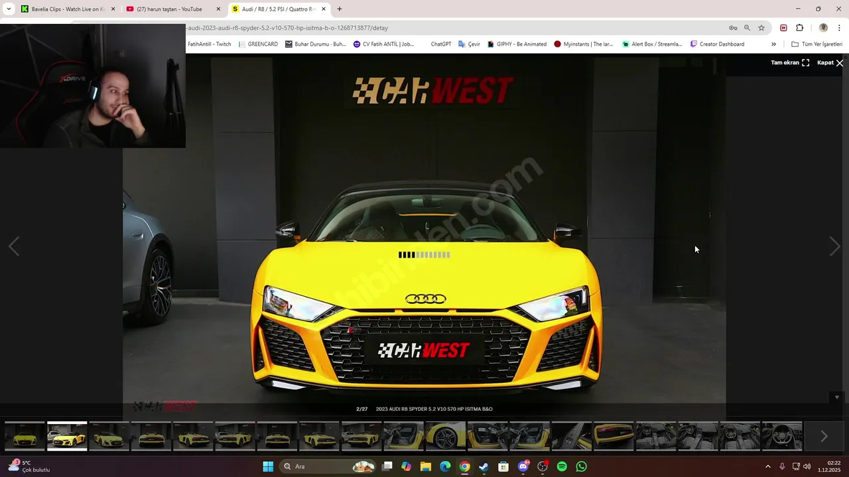Open the tab search dropdown
849x477 pixels.
point(9,9)
